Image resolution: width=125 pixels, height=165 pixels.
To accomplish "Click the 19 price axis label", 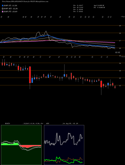I will [120, 26].
